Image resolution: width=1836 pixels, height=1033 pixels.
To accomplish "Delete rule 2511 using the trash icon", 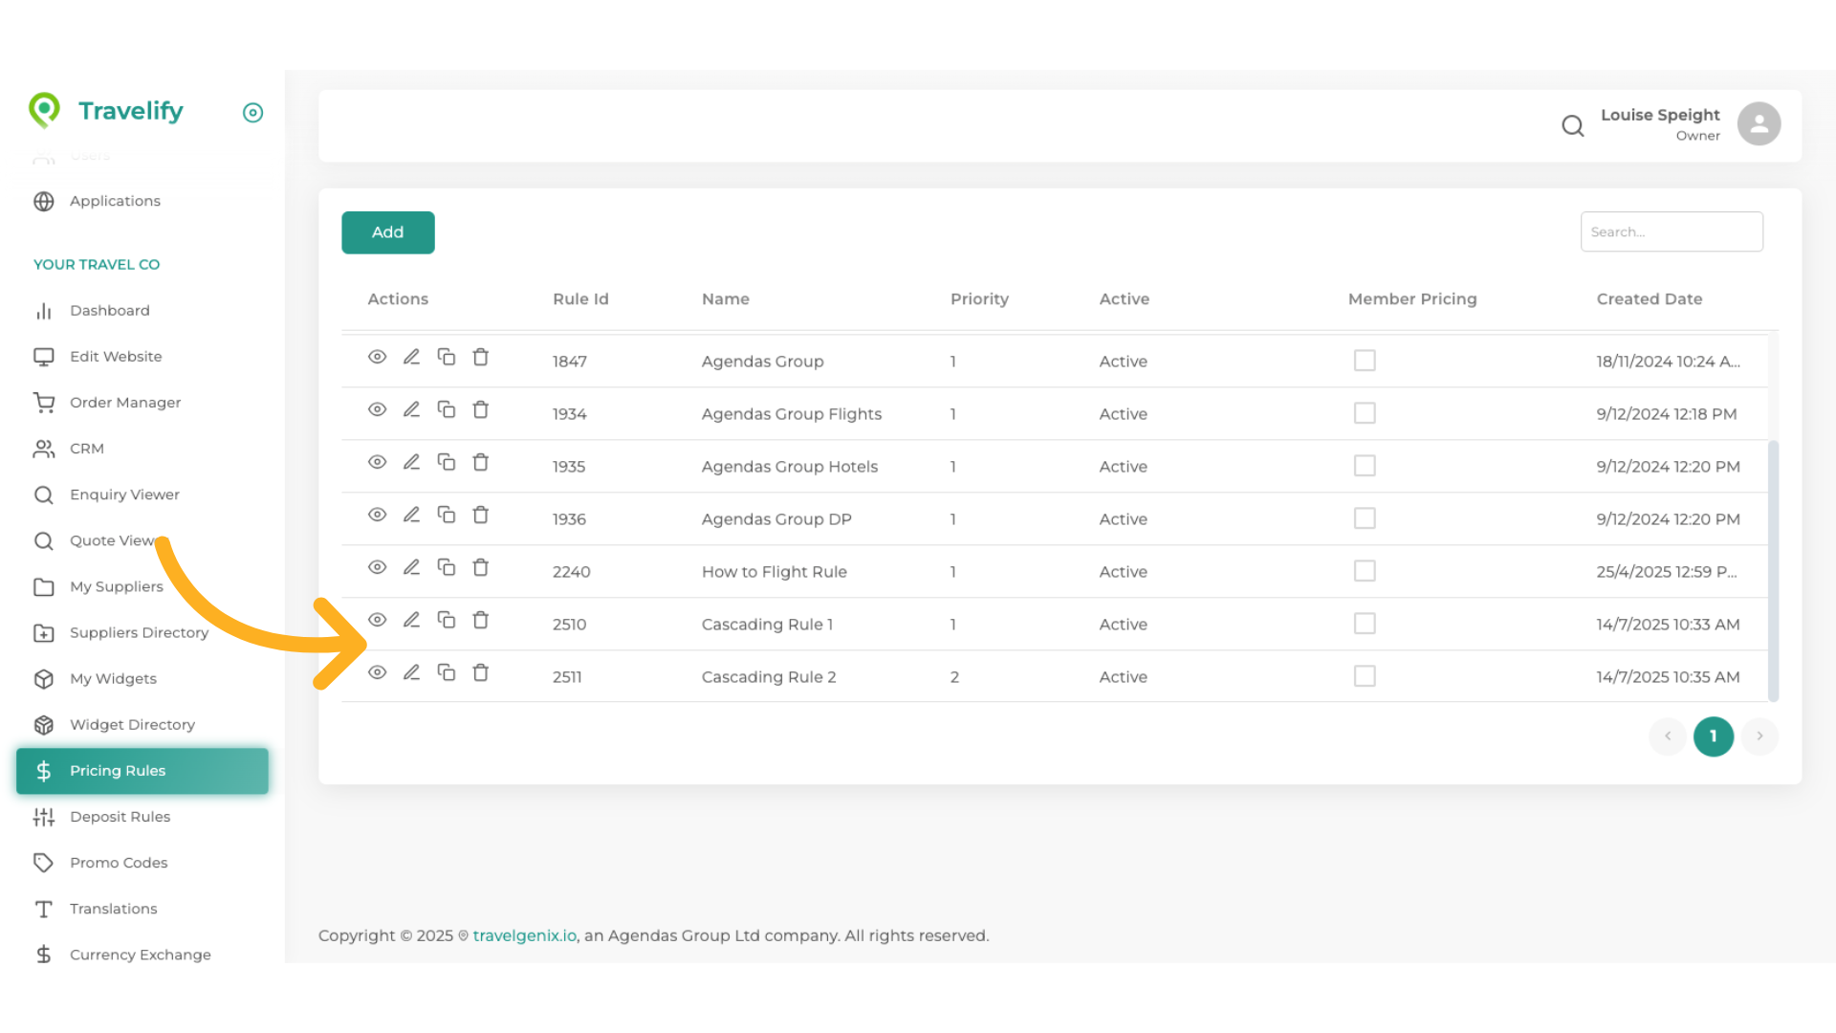I will [x=480, y=672].
